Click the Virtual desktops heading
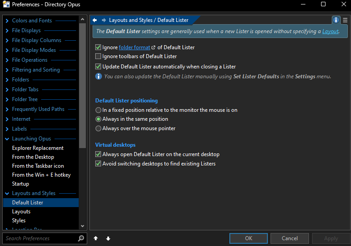The image size is (351, 246). [x=115, y=145]
